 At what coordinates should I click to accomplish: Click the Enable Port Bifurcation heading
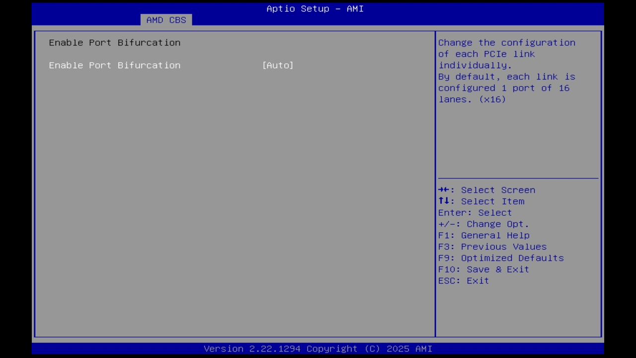coord(114,43)
